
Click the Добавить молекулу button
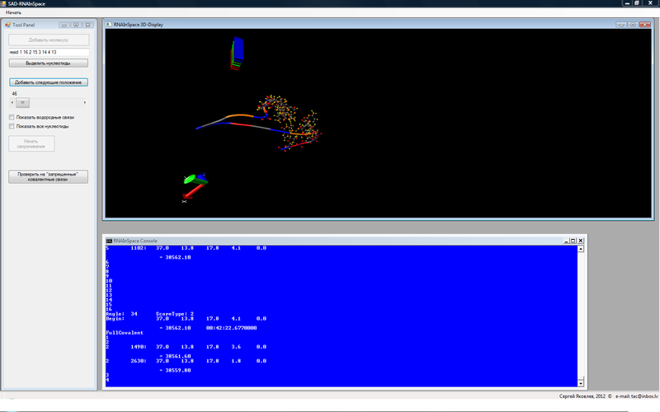click(49, 40)
